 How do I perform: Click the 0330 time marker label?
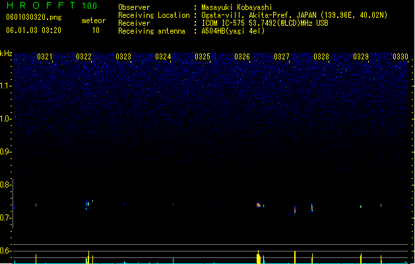pyautogui.click(x=400, y=57)
